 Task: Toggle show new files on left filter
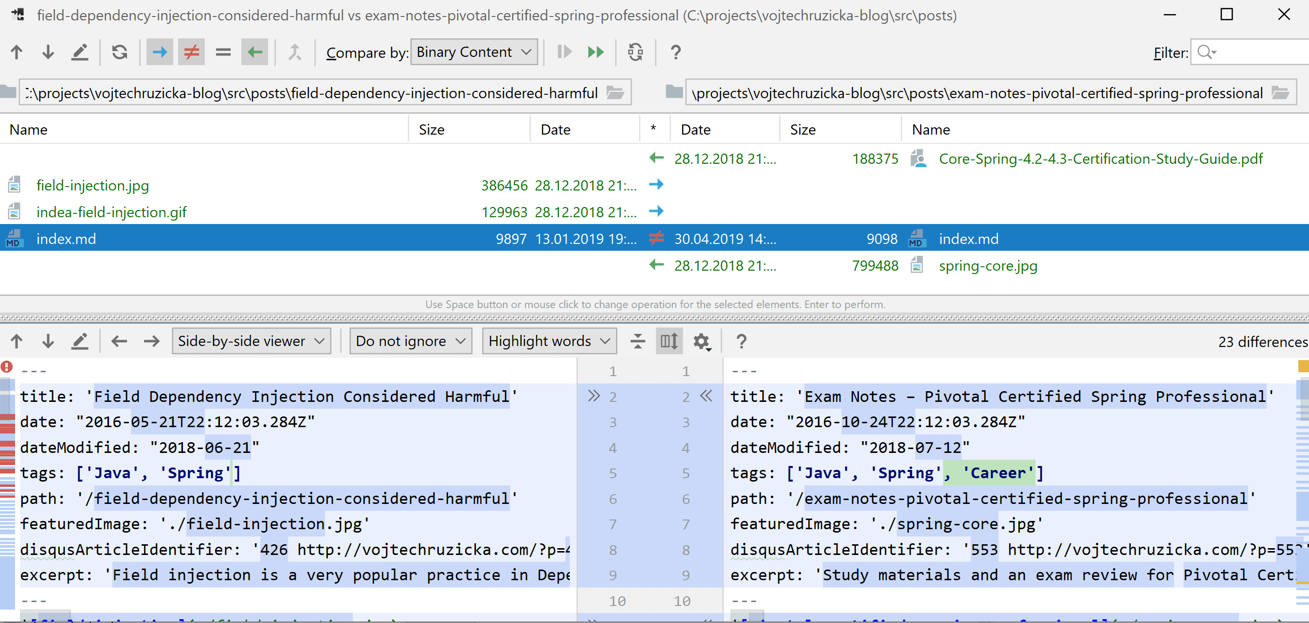tap(160, 52)
